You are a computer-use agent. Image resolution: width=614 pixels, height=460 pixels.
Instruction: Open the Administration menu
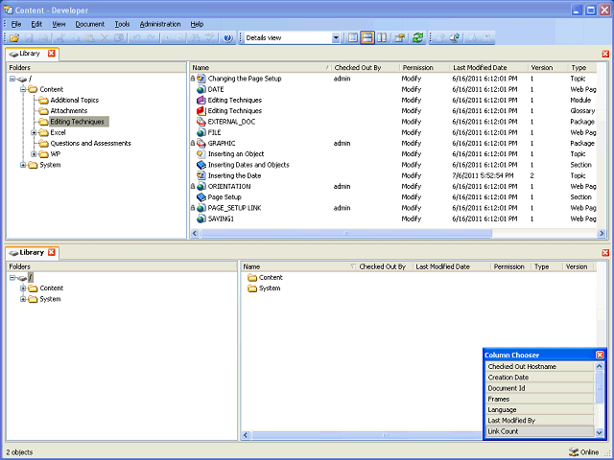(160, 24)
